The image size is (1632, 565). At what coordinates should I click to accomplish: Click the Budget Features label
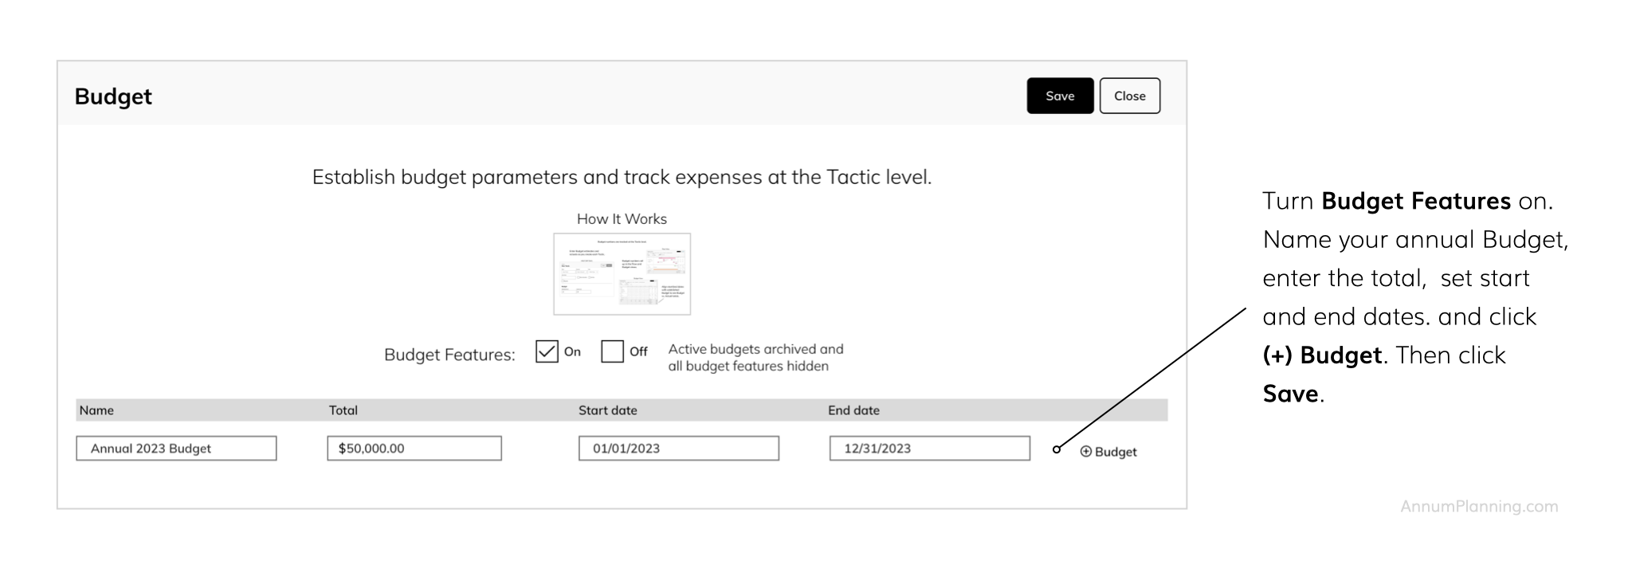point(449,355)
